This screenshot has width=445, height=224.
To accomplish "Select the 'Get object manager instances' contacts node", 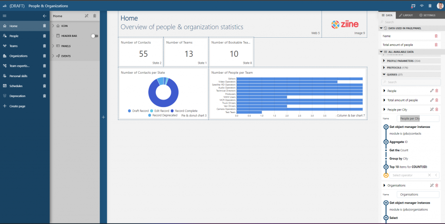I will tap(386, 127).
